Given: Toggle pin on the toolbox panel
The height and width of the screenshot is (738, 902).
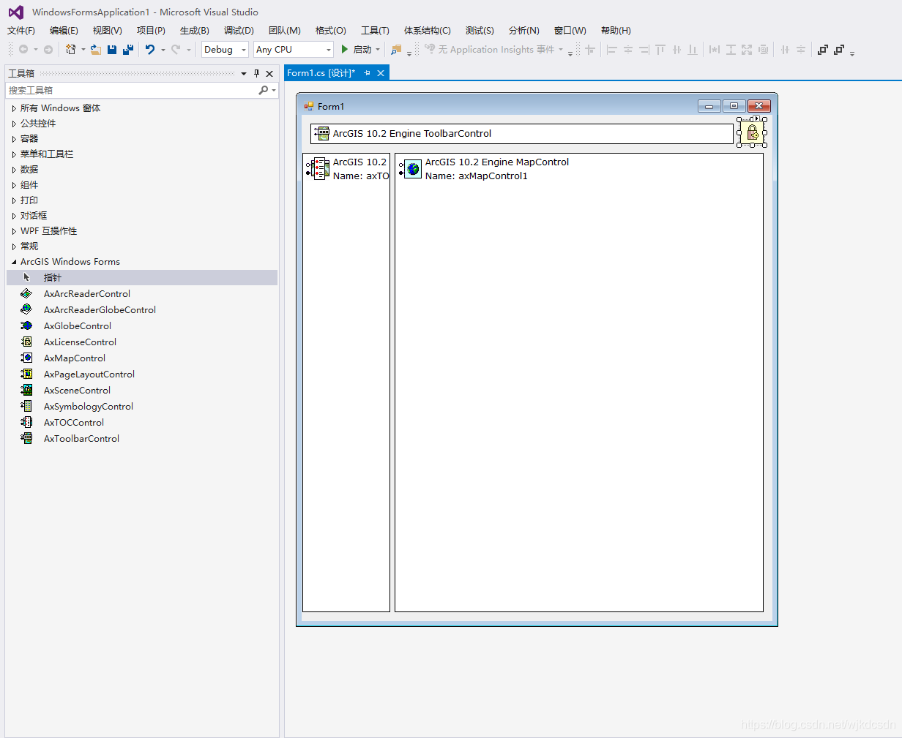Looking at the screenshot, I should [x=256, y=74].
